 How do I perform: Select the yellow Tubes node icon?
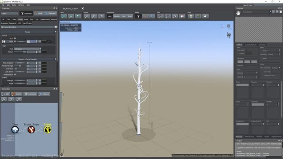pos(48,129)
